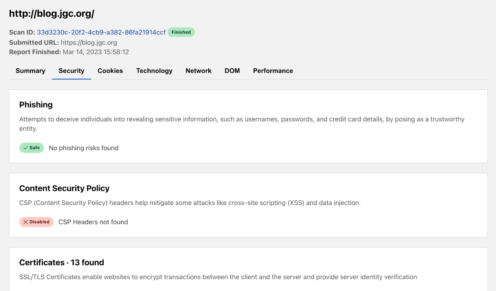Click the phishing description starting 'Attempts to deceive'
This screenshot has height=291, width=496.
pos(242,124)
